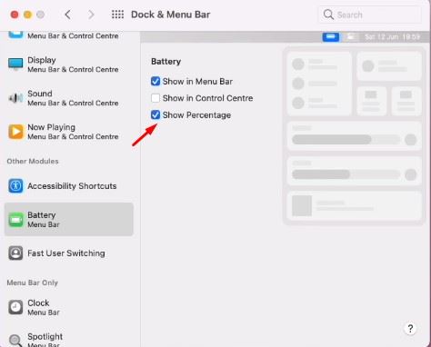Click the green Battery icon in sidebar
The width and height of the screenshot is (431, 347).
[x=15, y=220]
